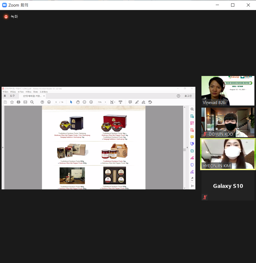Select the arrow selection tool
Screen dimensions: 256x263
tap(71, 102)
